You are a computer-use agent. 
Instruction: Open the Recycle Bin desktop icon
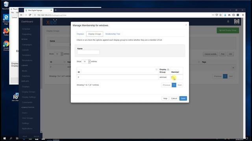[x=6, y=5]
